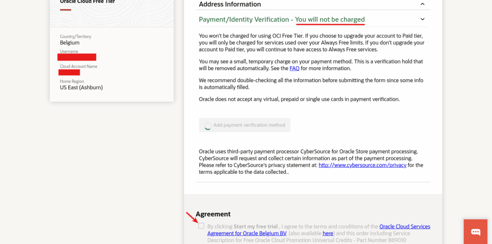Tick the Agreement terms checkbox
The height and width of the screenshot is (244, 492).
tap(201, 226)
